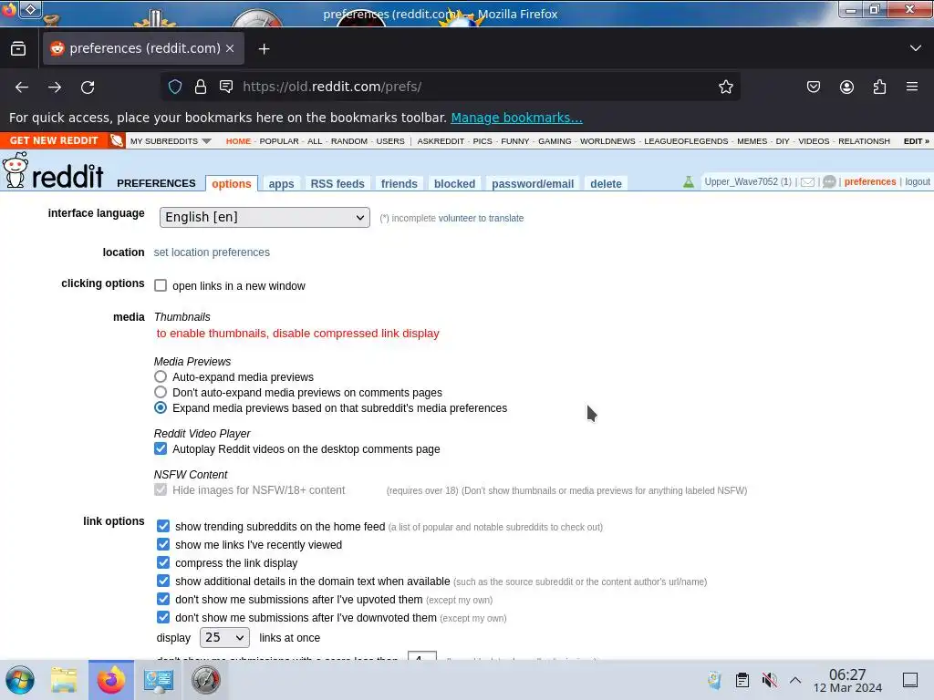Open Firefox View tab list icon
Screen dimensions: 934x700
pyautogui.click(x=18, y=48)
